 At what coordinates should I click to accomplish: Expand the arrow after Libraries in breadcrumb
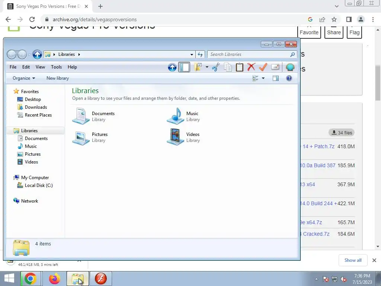click(79, 54)
